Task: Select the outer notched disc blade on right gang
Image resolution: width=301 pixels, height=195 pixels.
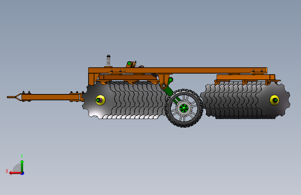Action: click(275, 100)
